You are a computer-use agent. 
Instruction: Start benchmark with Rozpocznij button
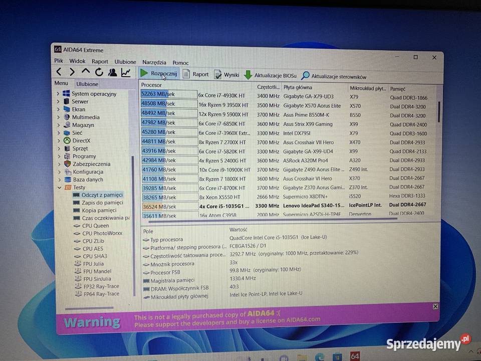[159, 73]
